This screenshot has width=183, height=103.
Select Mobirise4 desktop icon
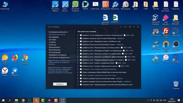176,32
